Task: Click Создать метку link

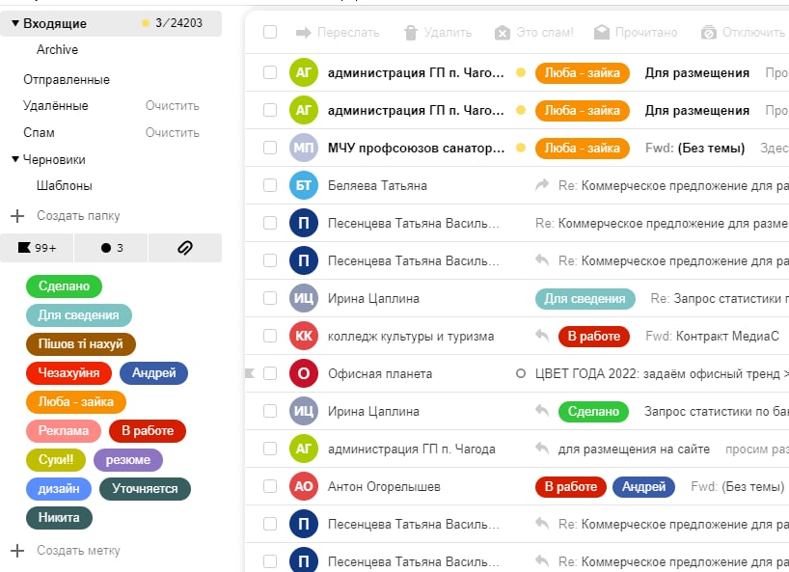Action: pos(78,551)
